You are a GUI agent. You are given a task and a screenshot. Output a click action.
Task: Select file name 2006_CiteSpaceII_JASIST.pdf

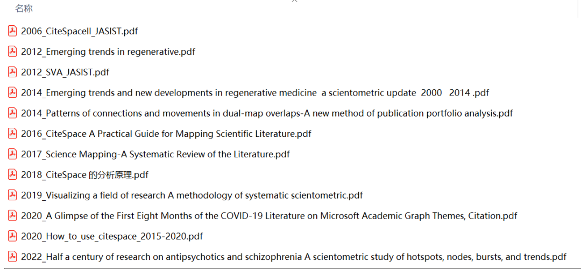79,32
